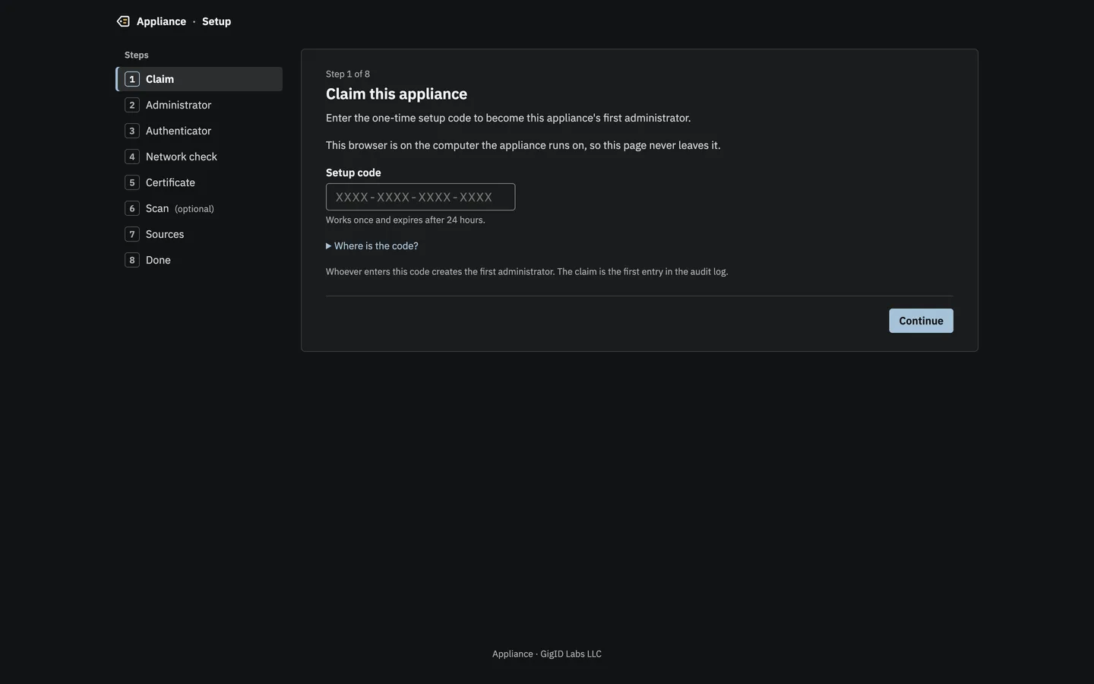1094x684 pixels.
Task: Open the Network check step
Action: click(199, 157)
